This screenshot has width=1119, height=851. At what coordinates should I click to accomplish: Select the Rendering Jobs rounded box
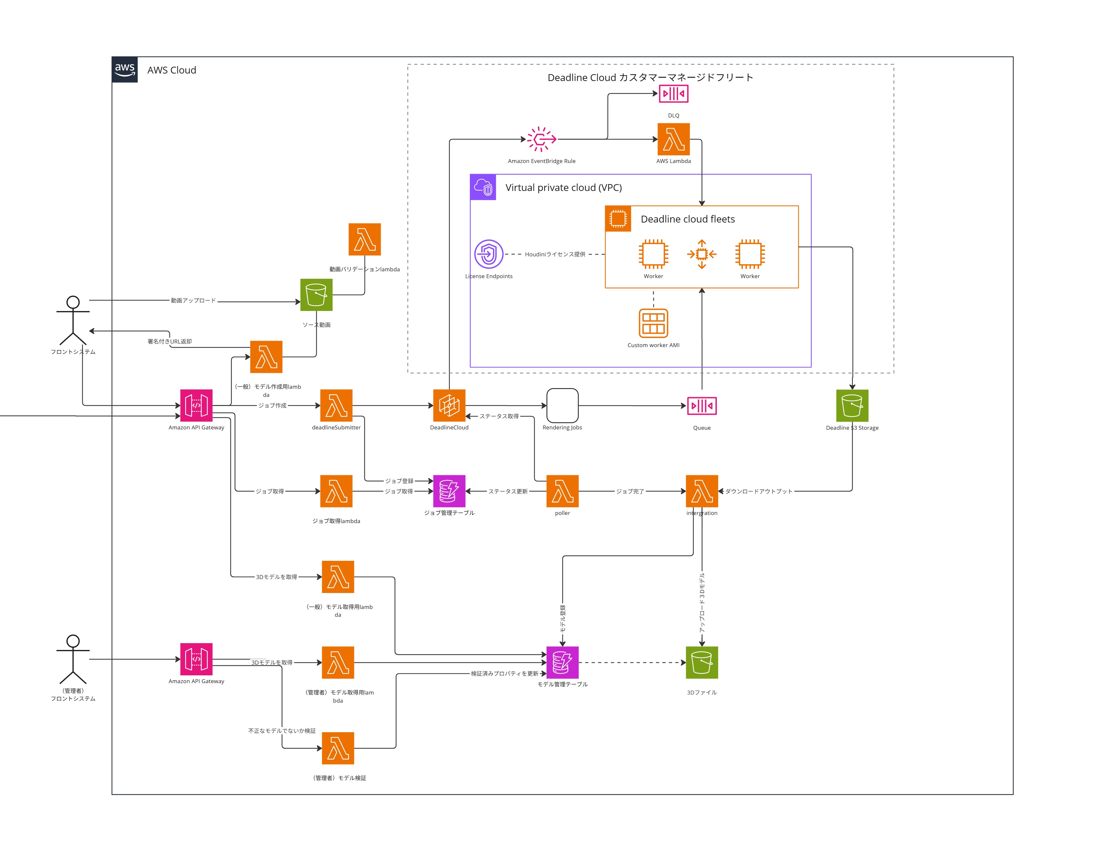562,405
